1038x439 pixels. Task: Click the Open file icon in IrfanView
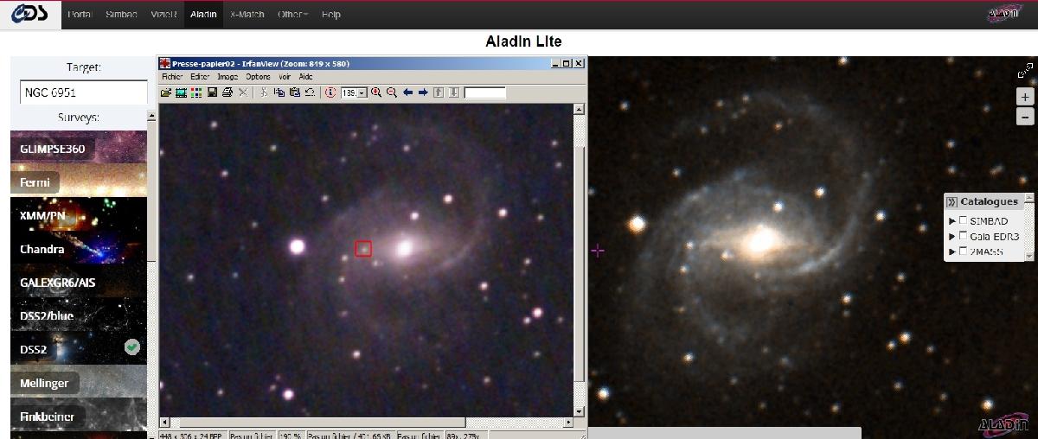click(166, 92)
